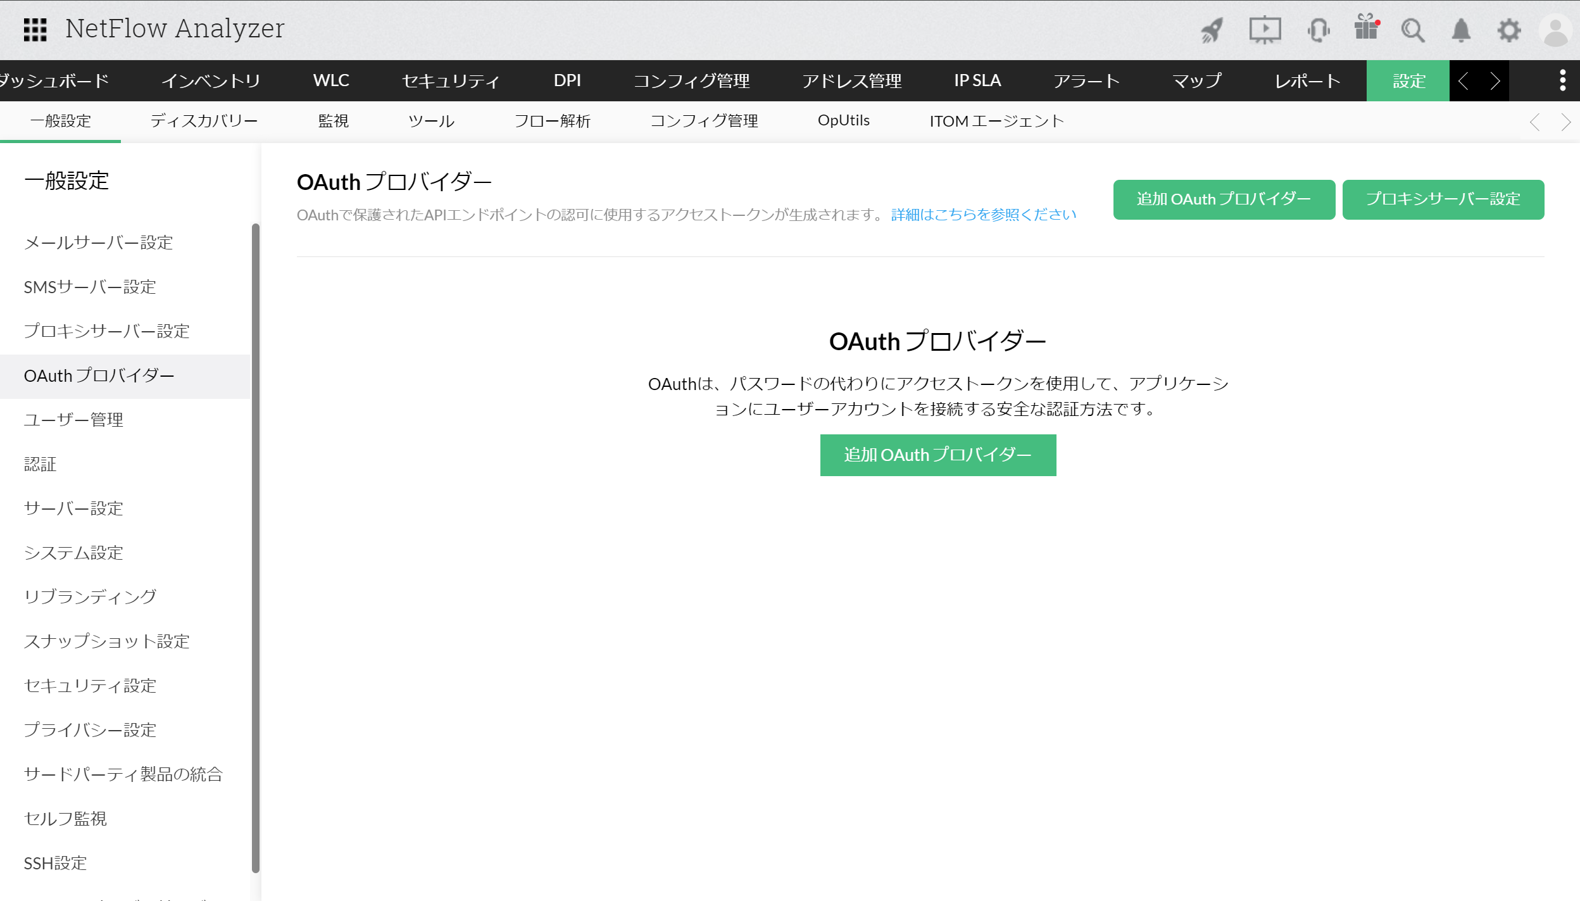Open the 詳細はこちらを参照ください link
The image size is (1580, 901).
(983, 215)
